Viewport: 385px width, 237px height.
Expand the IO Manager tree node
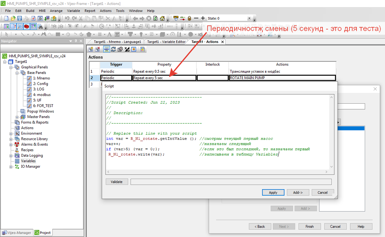(x=11, y=166)
